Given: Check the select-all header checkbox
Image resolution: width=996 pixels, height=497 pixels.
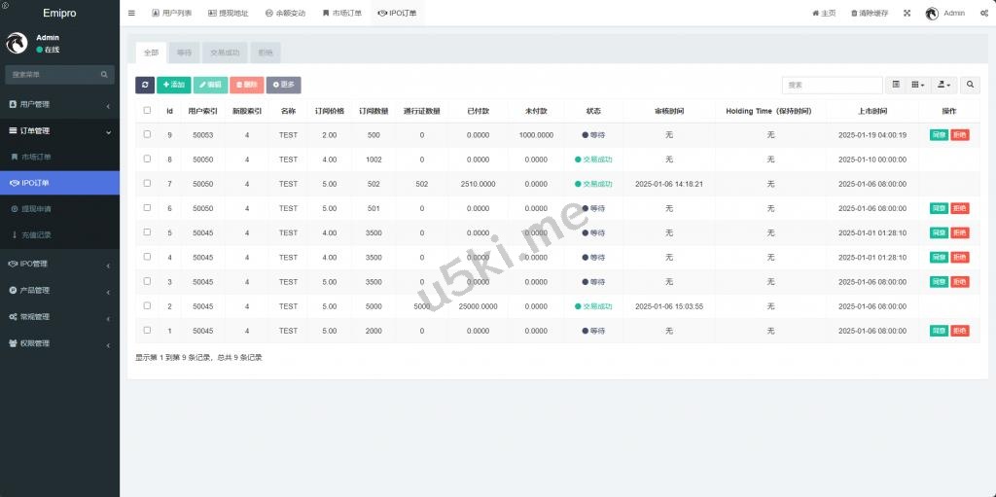Looking at the screenshot, I should pyautogui.click(x=147, y=111).
